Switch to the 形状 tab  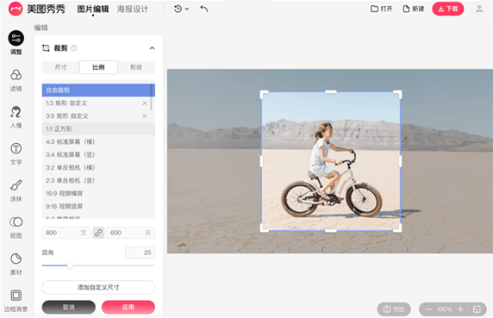tap(136, 67)
